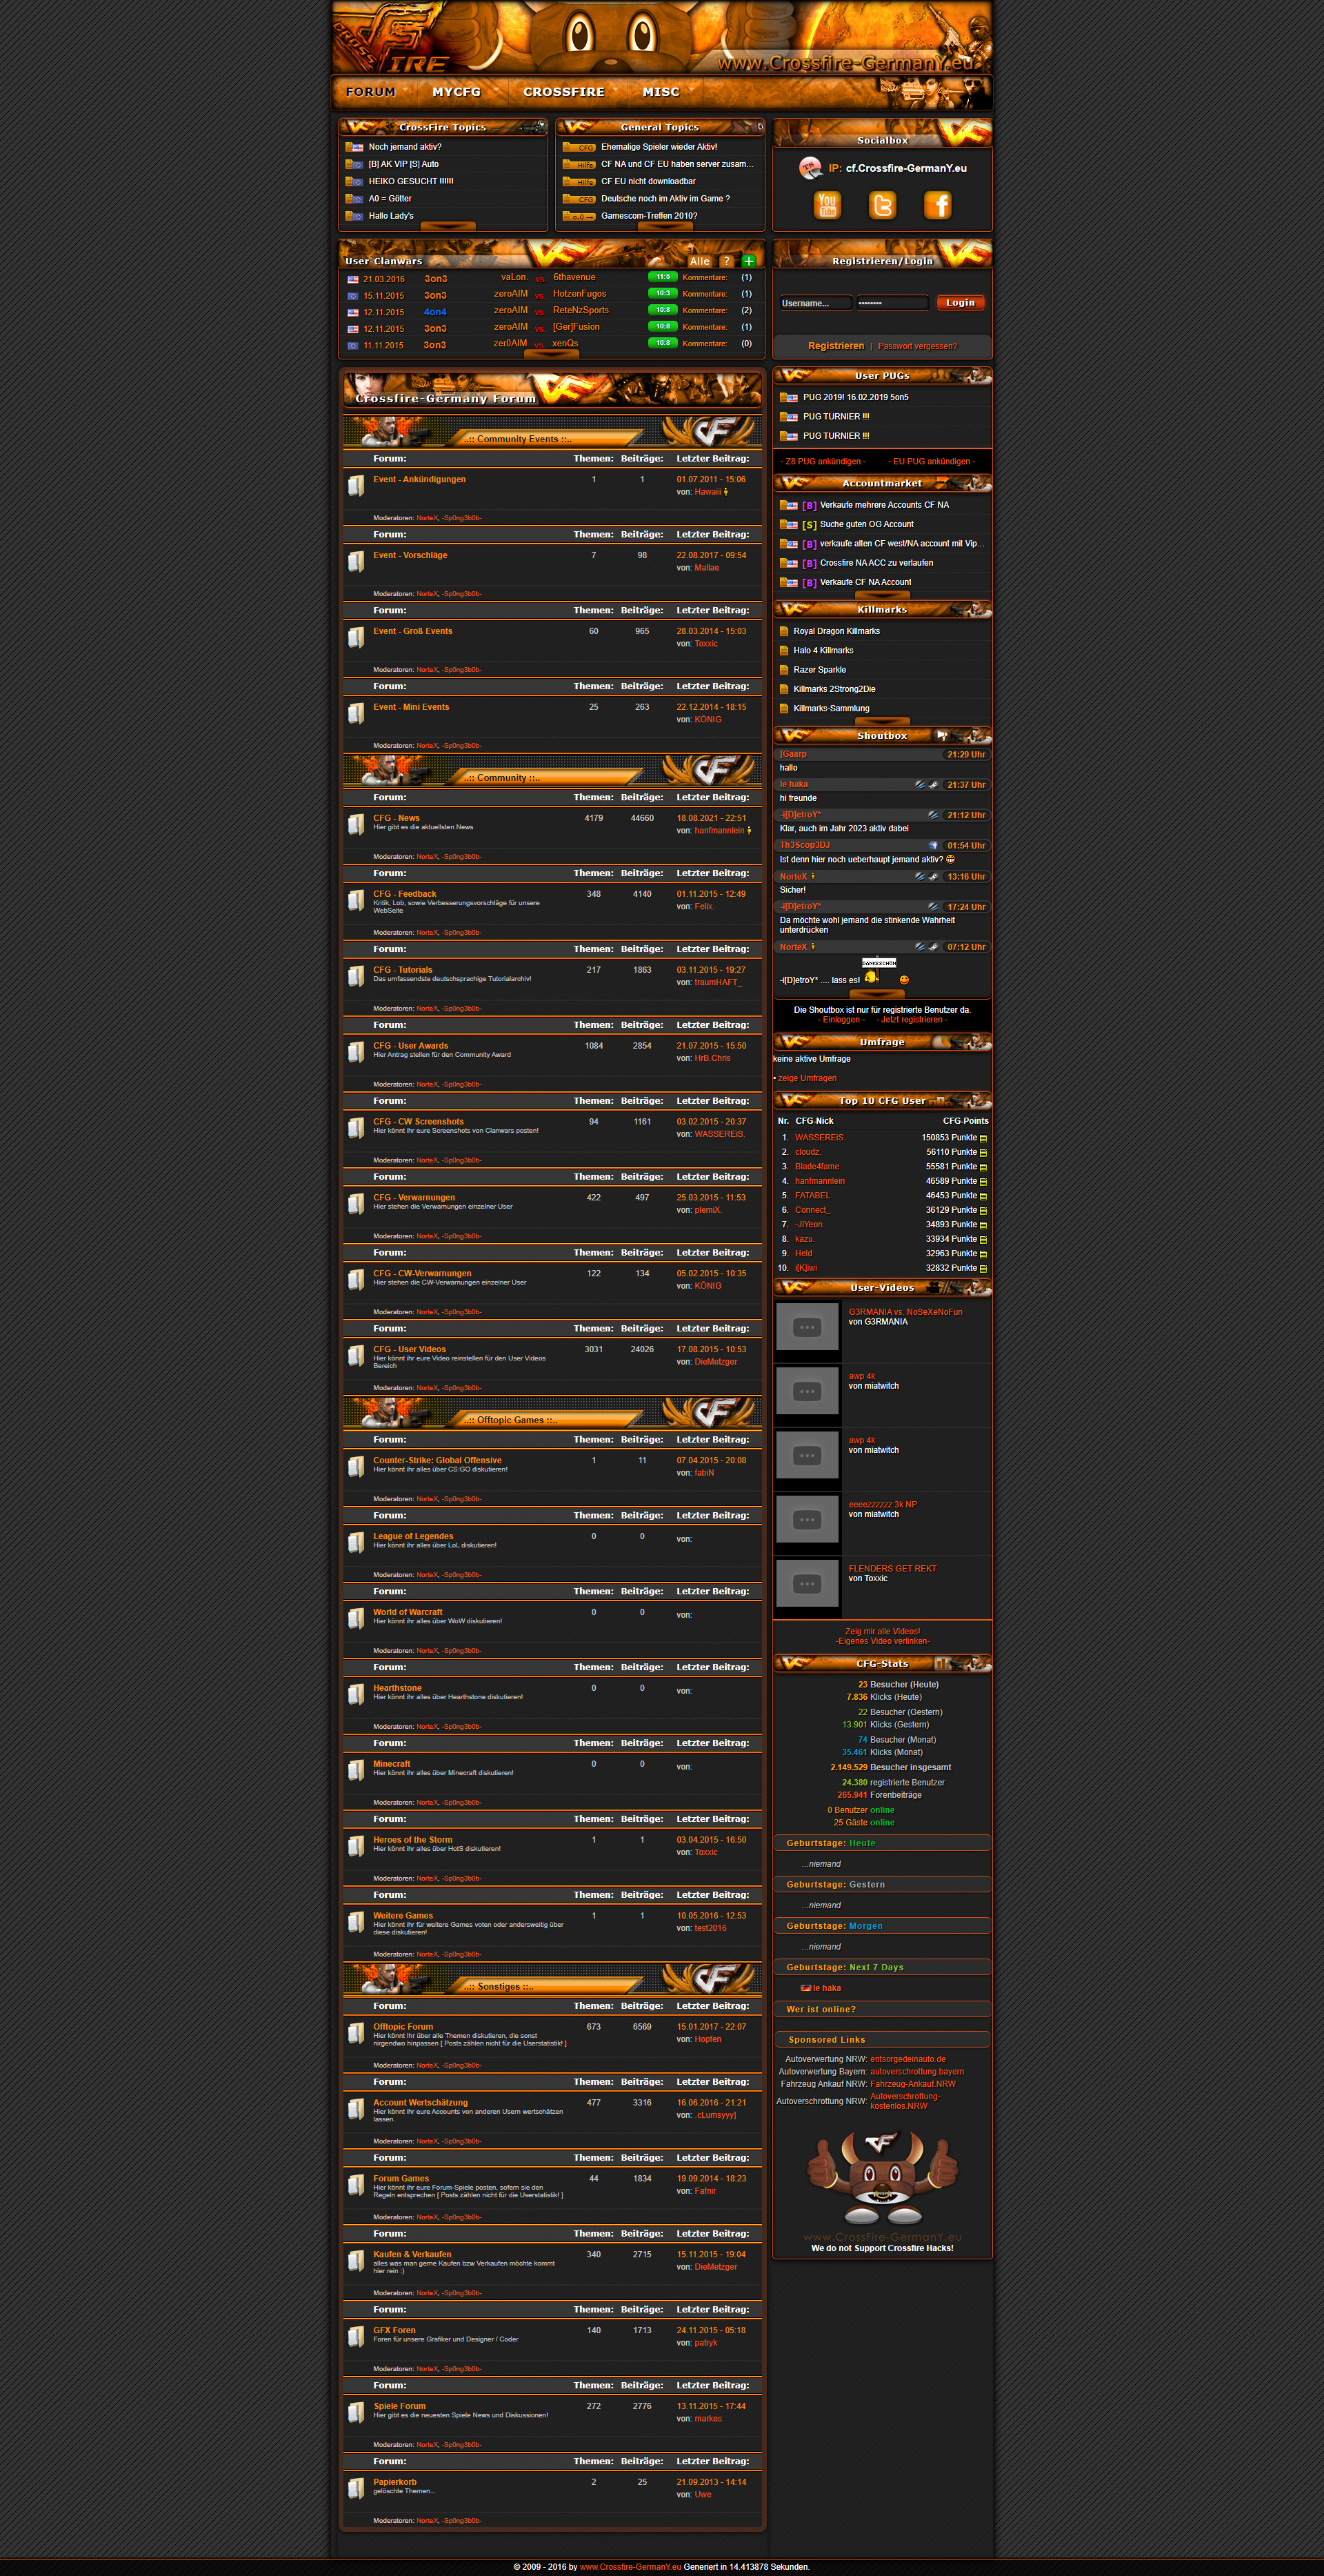The image size is (1324, 2576).
Task: Open 'Suche guten OG Account' listing
Action: pyautogui.click(x=866, y=525)
